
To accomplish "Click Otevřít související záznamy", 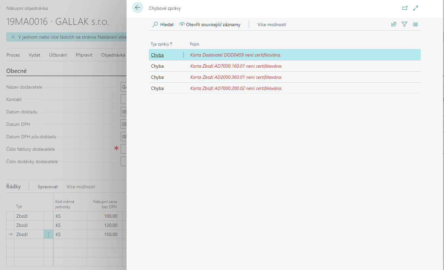I will click(x=210, y=25).
